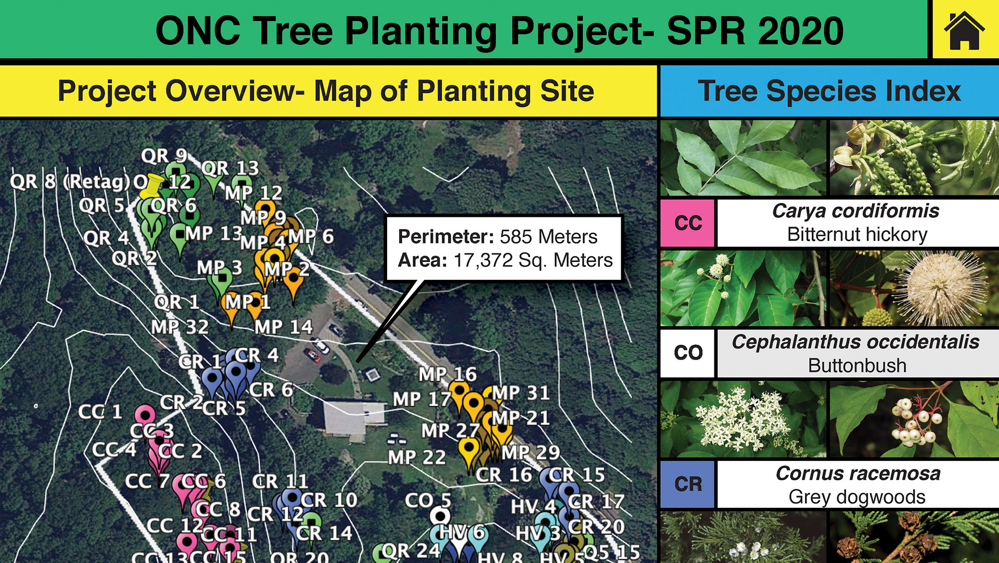The image size is (999, 563).
Task: Click the CR 14 map label
Action: click(325, 533)
